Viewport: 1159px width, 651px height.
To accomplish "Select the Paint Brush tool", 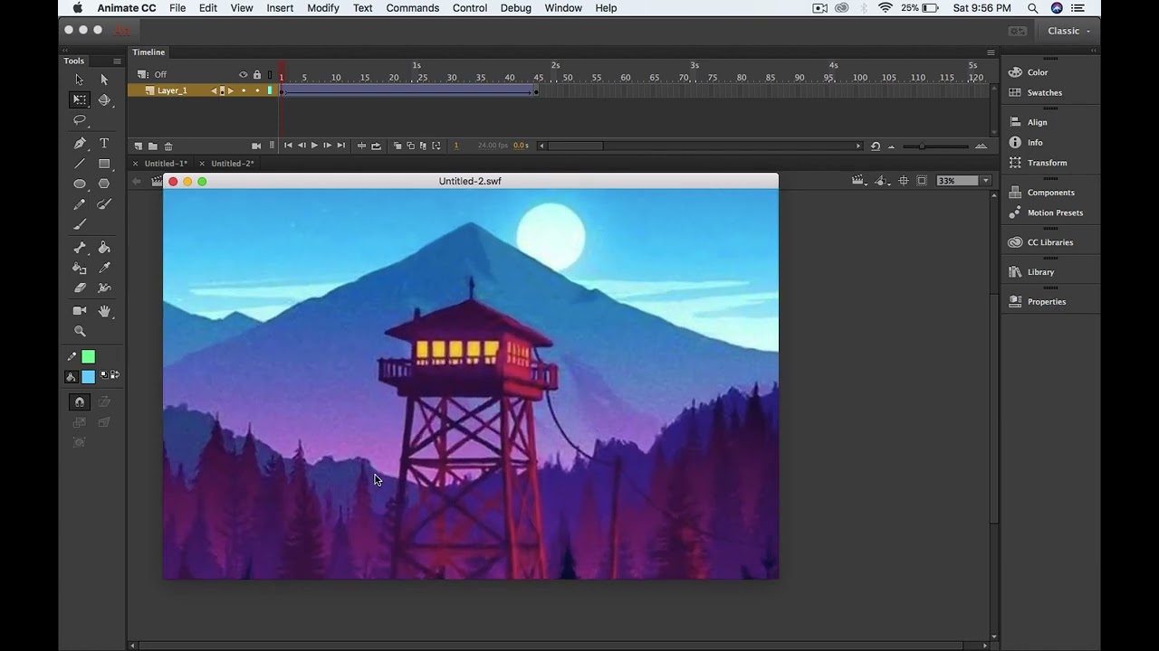I will [x=104, y=204].
